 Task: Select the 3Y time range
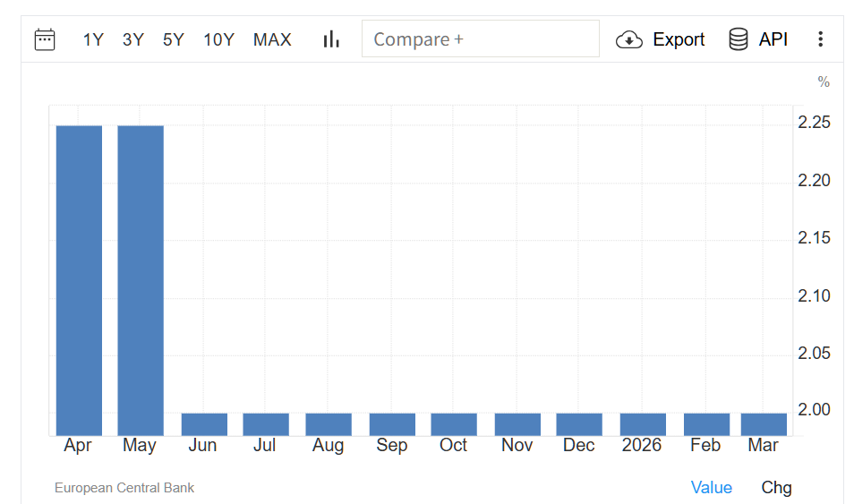pos(133,39)
